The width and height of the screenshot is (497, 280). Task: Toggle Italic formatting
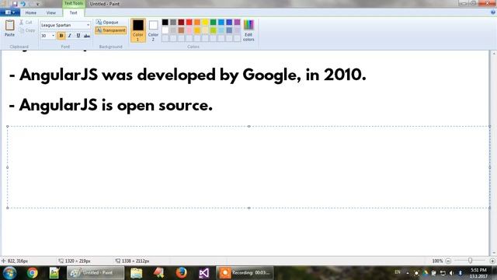click(x=70, y=36)
